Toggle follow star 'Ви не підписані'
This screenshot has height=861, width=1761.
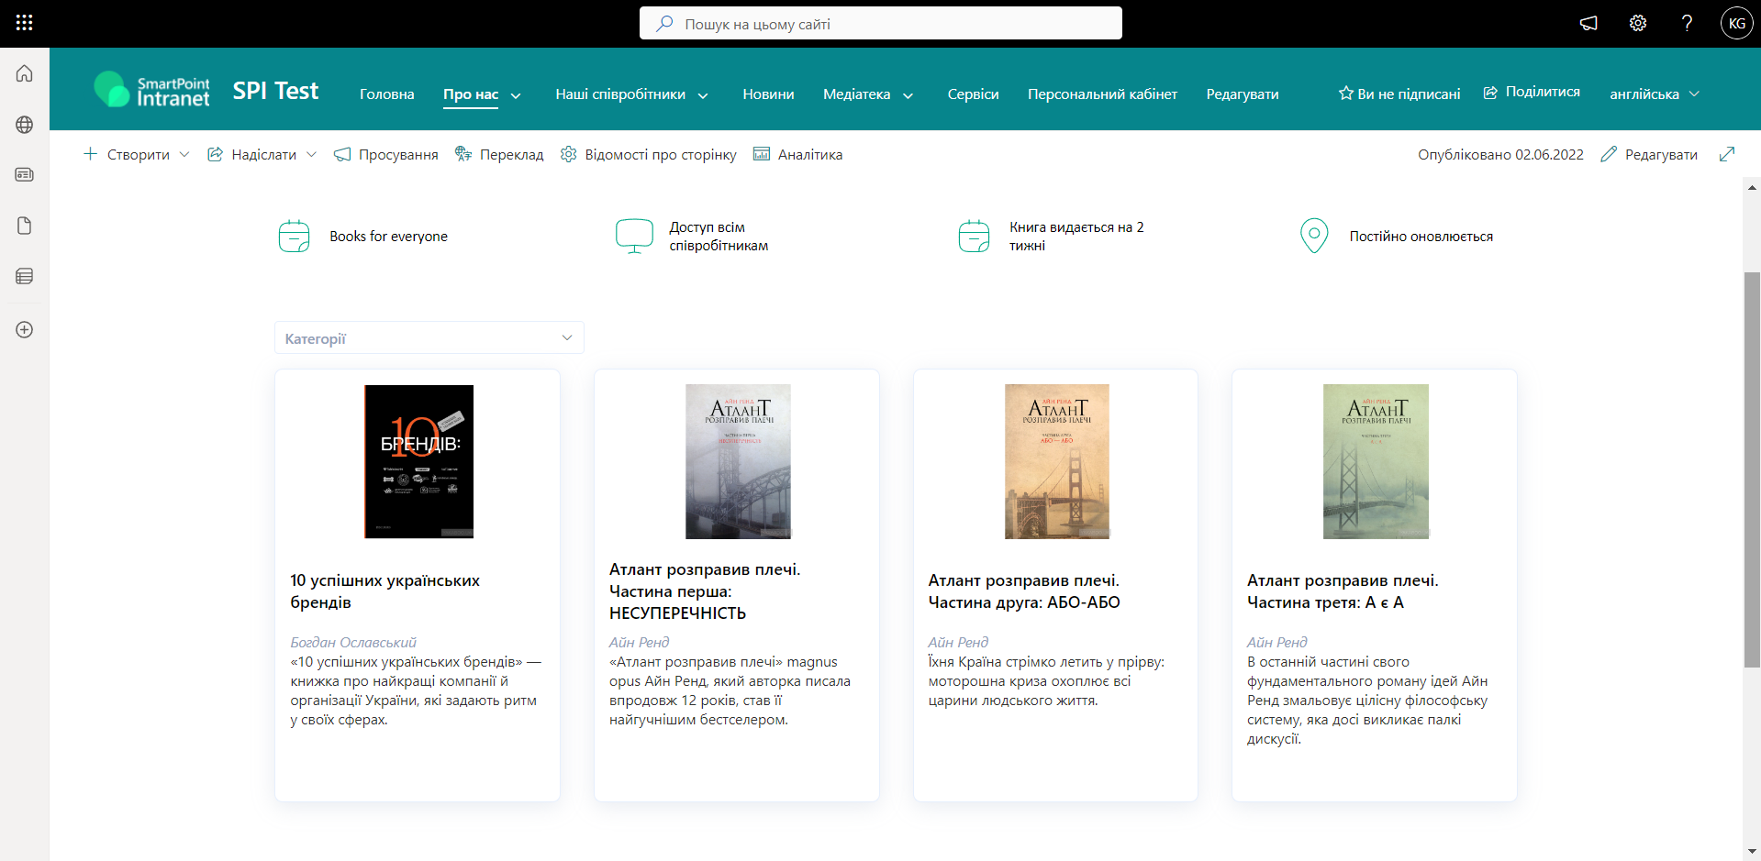1399,94
